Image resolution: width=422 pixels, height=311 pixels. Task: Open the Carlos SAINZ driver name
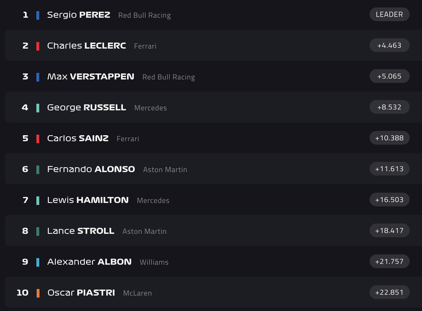pyautogui.click(x=78, y=138)
